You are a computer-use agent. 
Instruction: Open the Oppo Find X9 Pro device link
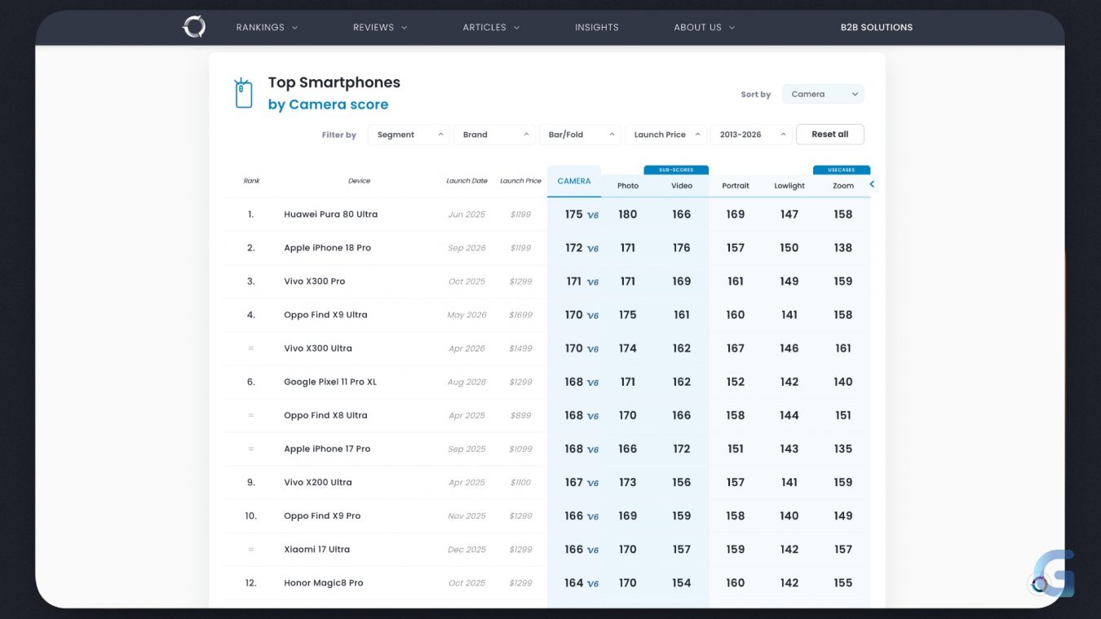coord(322,515)
